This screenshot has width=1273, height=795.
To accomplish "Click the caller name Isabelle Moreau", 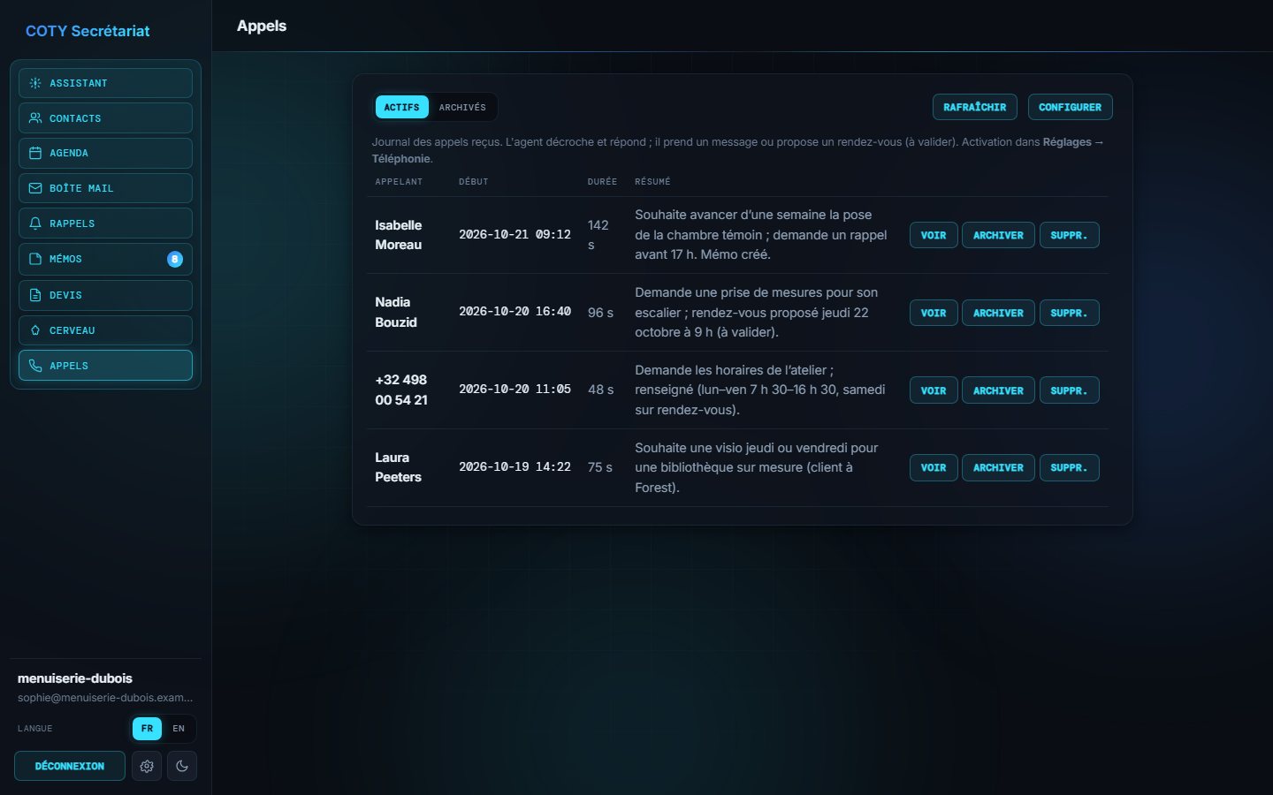I will (399, 235).
